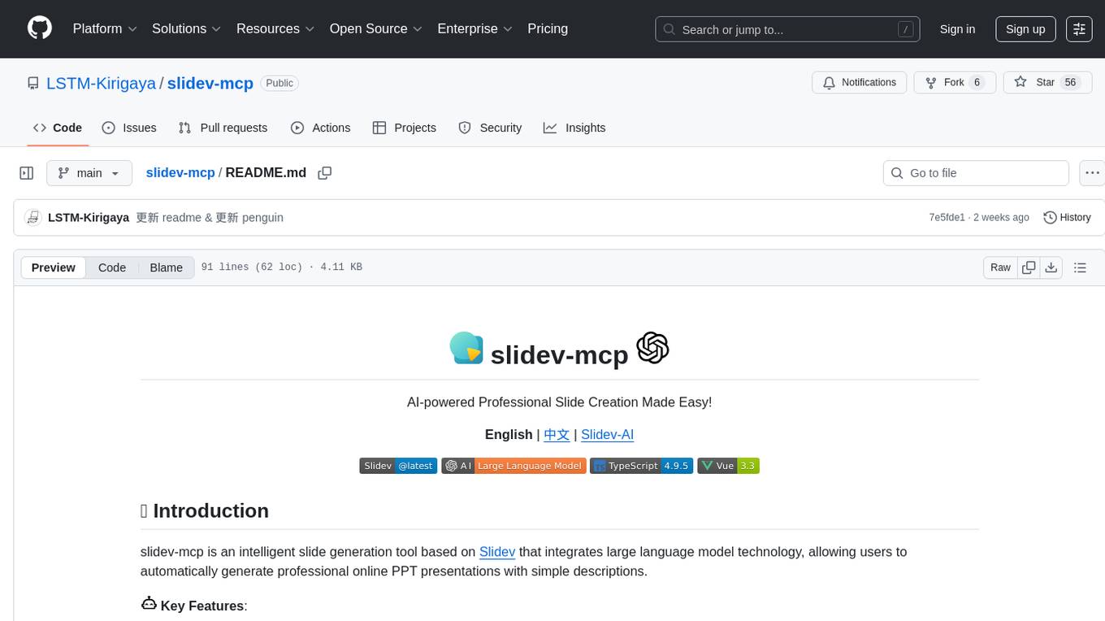Open the Raw file view
The height and width of the screenshot is (621, 1105).
tap(1000, 267)
